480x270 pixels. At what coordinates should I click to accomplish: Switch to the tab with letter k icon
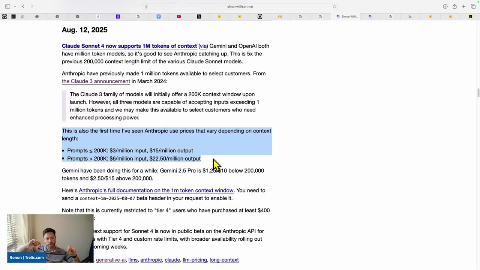[x=410, y=16]
